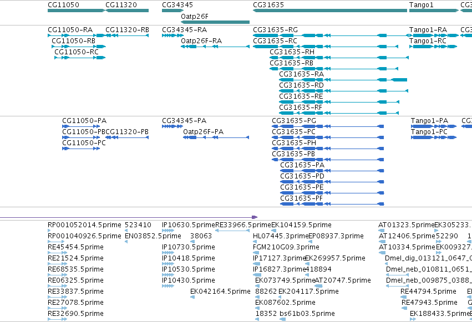Open protein Oatp26F-PA
Image resolution: width=472 pixels, height=322 pixels.
click(x=216, y=137)
